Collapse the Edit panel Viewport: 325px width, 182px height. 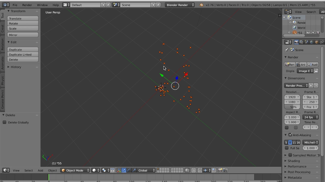coord(8,42)
